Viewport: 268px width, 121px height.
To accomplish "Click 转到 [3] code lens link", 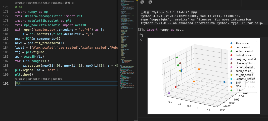I will pyautogui.click(x=70, y=3).
